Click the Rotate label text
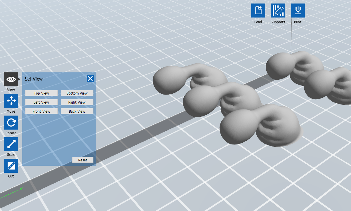The height and width of the screenshot is (211, 351). click(11, 133)
